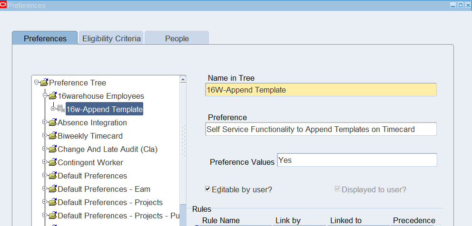
Task: Click the tree scrollbar up arrow
Action: point(183,80)
